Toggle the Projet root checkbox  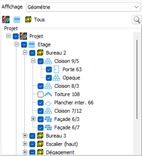point(16,36)
